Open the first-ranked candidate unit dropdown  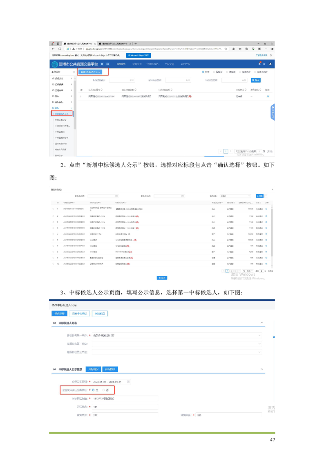coord(176,335)
